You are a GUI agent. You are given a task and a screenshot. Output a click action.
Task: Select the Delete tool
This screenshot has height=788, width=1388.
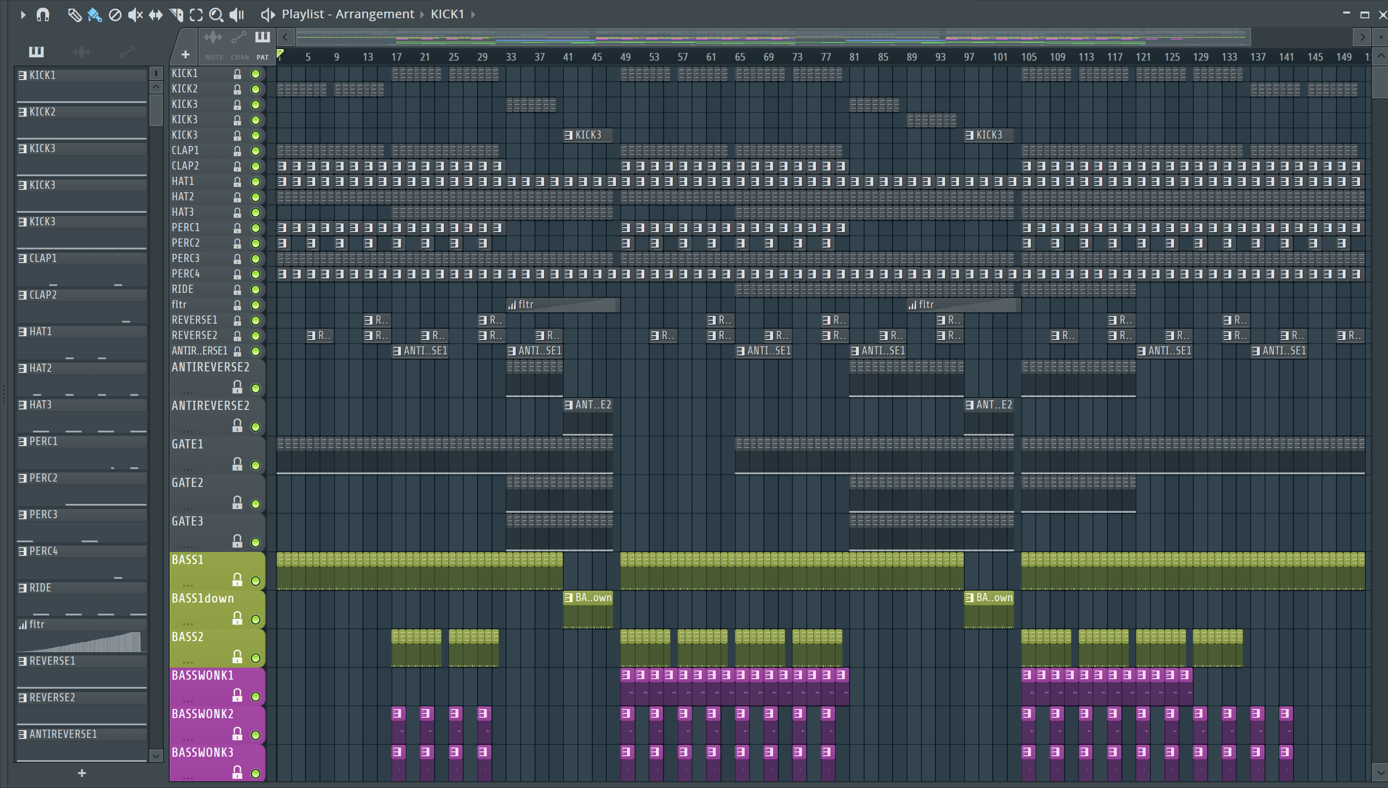coord(115,14)
